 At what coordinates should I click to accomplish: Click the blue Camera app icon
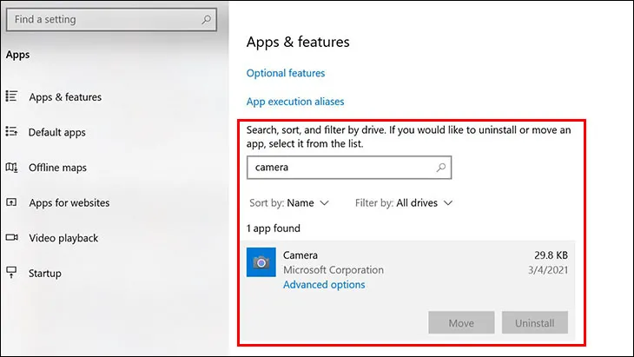[x=261, y=261]
